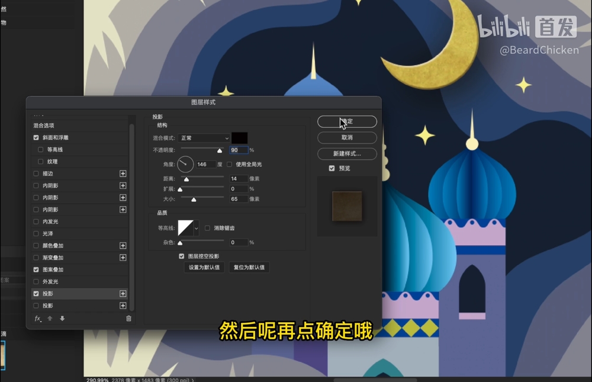Enable the 光泽 checkbox

click(x=36, y=233)
